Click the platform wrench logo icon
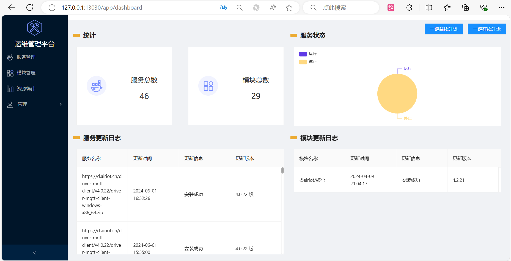Viewport: 511px width, 261px height. [x=34, y=28]
